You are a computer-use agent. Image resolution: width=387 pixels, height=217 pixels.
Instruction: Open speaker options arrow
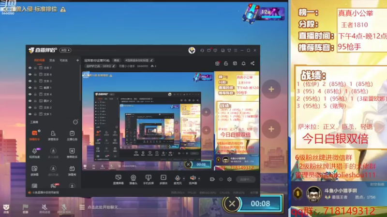point(199,178)
